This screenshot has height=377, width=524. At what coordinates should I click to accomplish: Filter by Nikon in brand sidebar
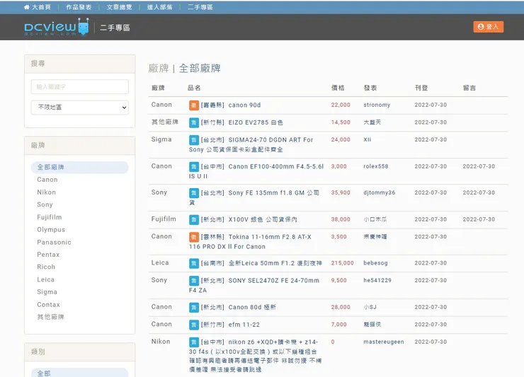pos(47,192)
